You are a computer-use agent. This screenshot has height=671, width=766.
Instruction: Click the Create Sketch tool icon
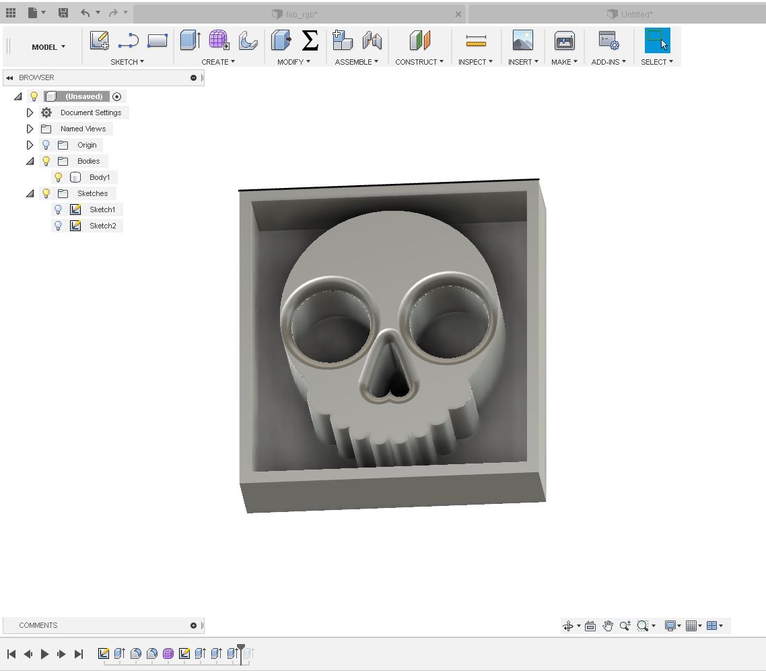pos(100,41)
